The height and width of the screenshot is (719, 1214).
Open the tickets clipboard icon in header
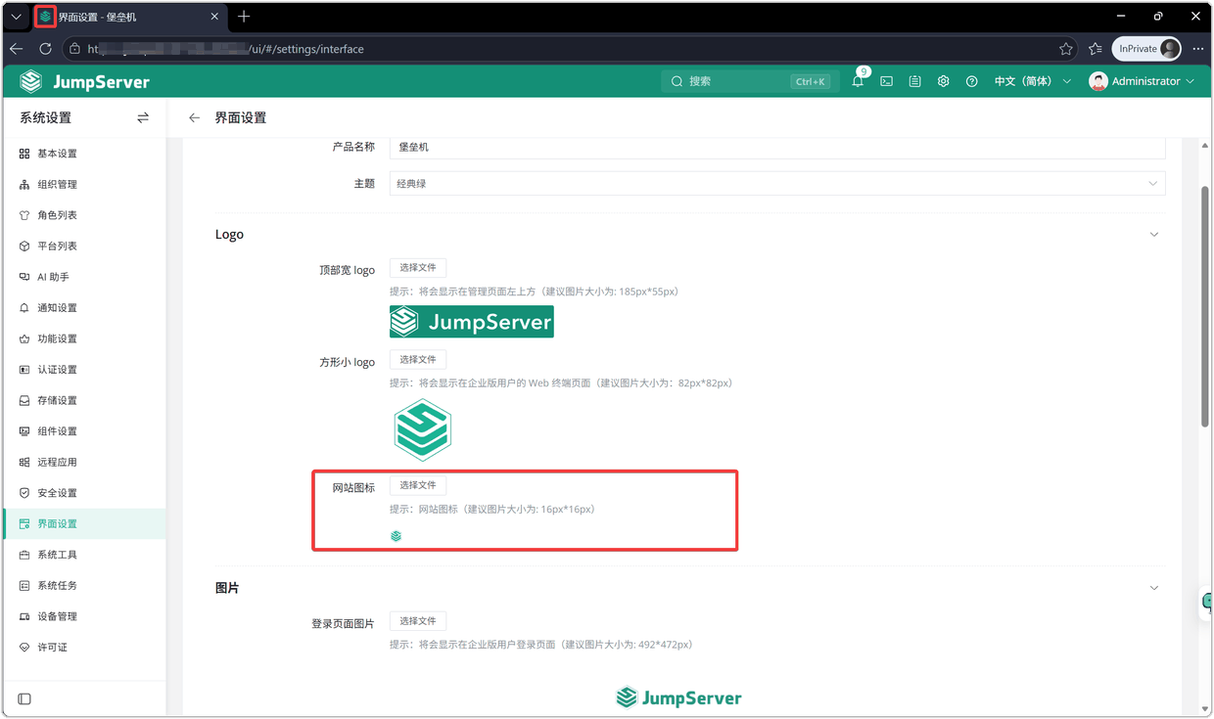coord(914,81)
